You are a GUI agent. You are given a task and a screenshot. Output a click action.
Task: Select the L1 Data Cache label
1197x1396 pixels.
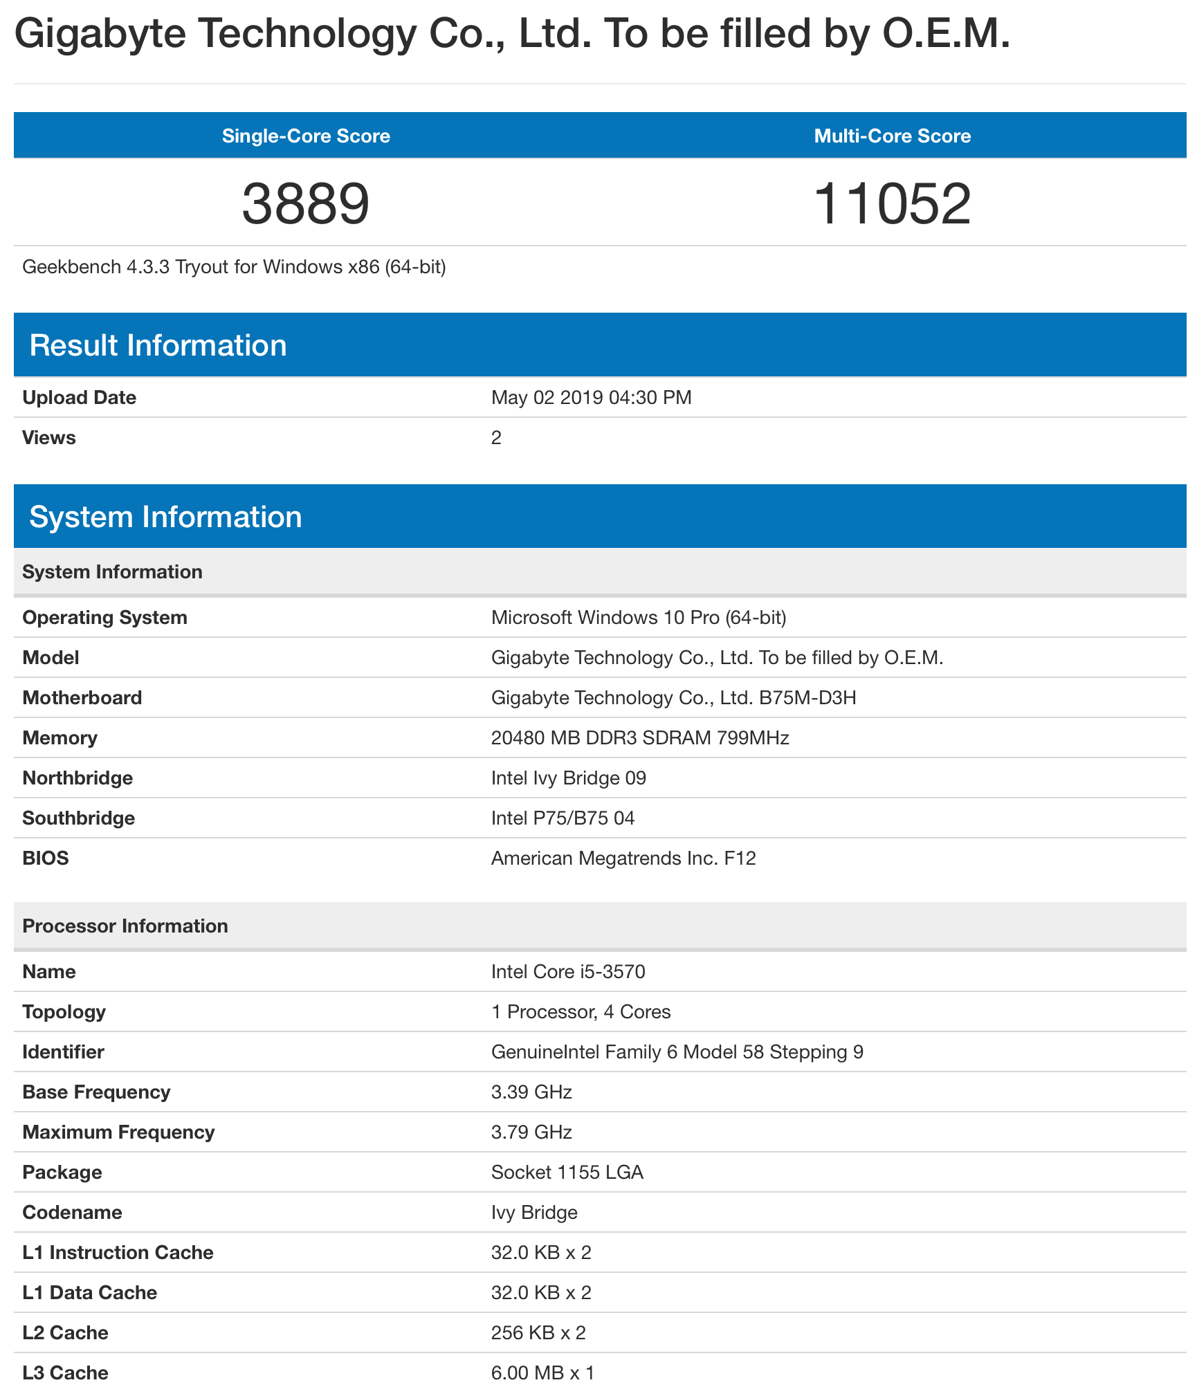pos(89,1293)
